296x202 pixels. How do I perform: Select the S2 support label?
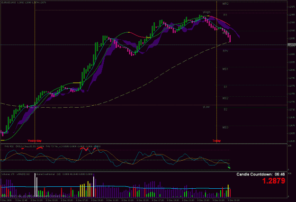(x=225, y=110)
